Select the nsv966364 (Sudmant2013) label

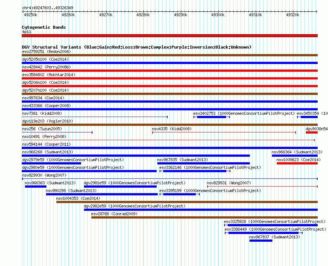point(297,152)
